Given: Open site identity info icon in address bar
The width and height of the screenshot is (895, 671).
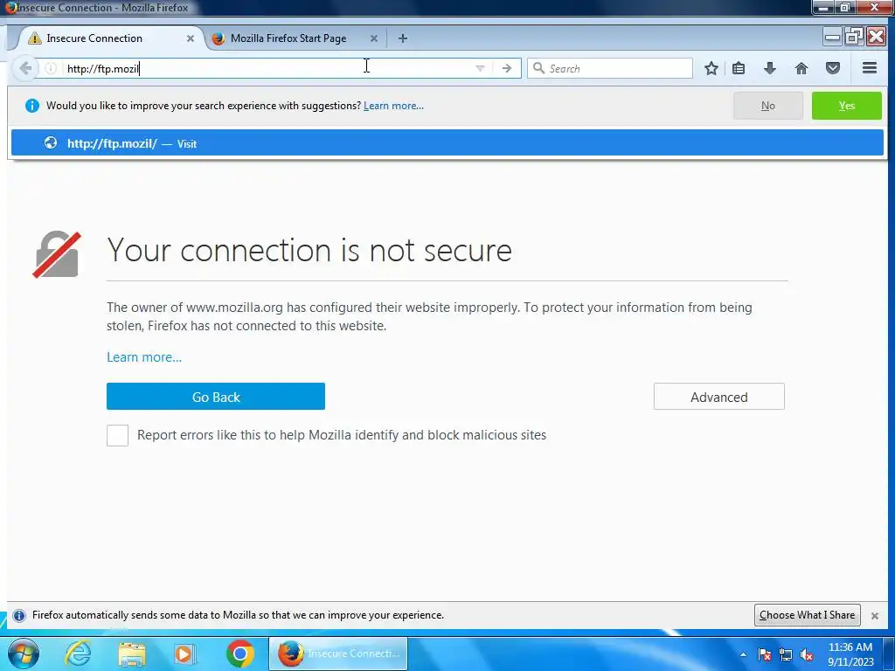Looking at the screenshot, I should pos(51,68).
